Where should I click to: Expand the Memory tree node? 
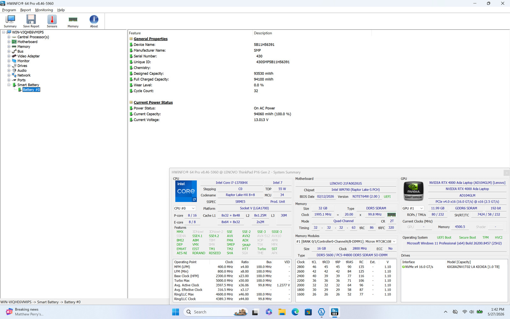[9, 47]
